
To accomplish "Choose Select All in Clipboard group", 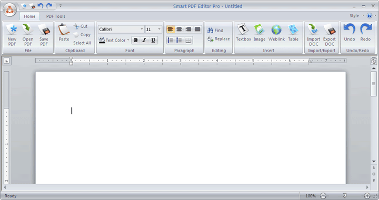I will (x=82, y=43).
